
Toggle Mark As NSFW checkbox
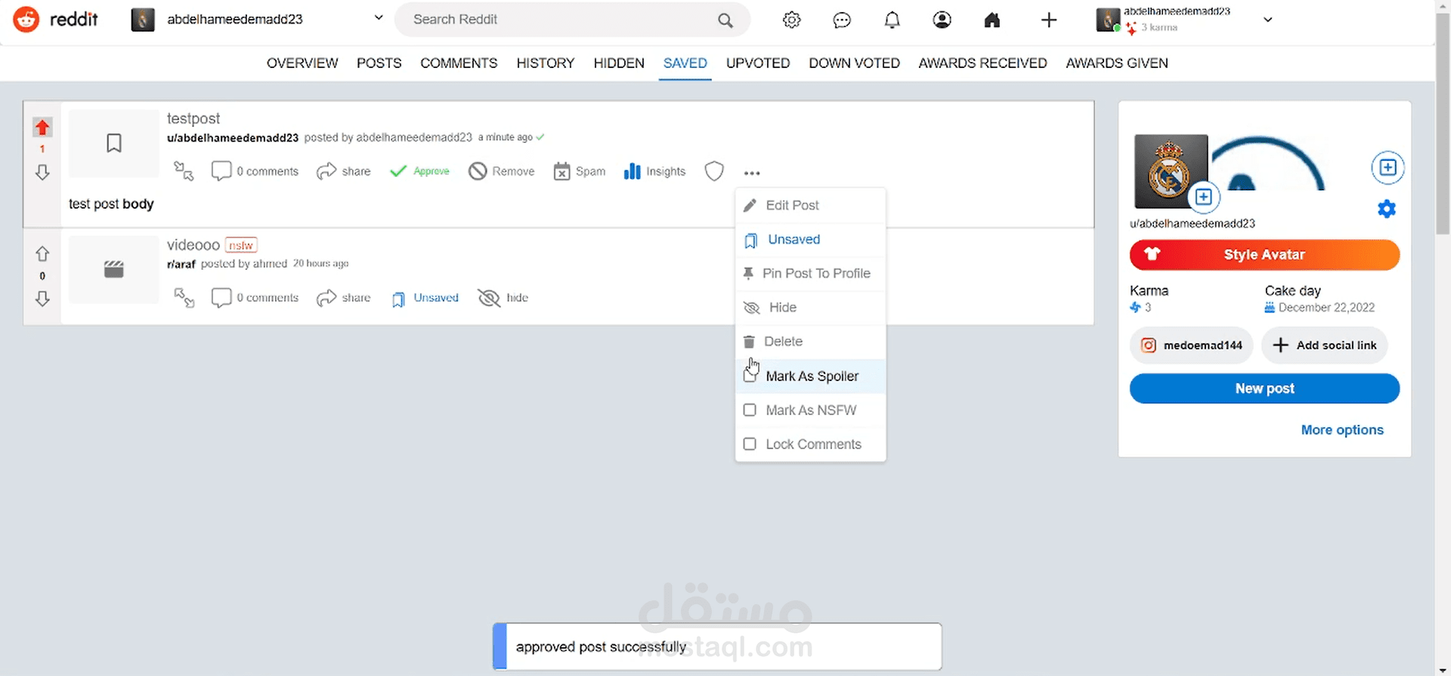click(750, 410)
